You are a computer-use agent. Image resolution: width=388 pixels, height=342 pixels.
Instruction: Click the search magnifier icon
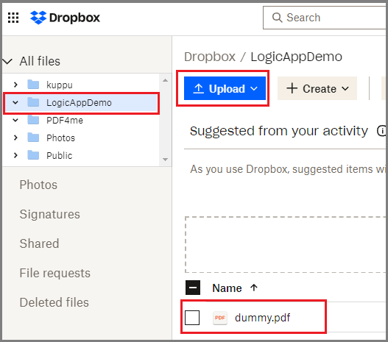pos(277,18)
